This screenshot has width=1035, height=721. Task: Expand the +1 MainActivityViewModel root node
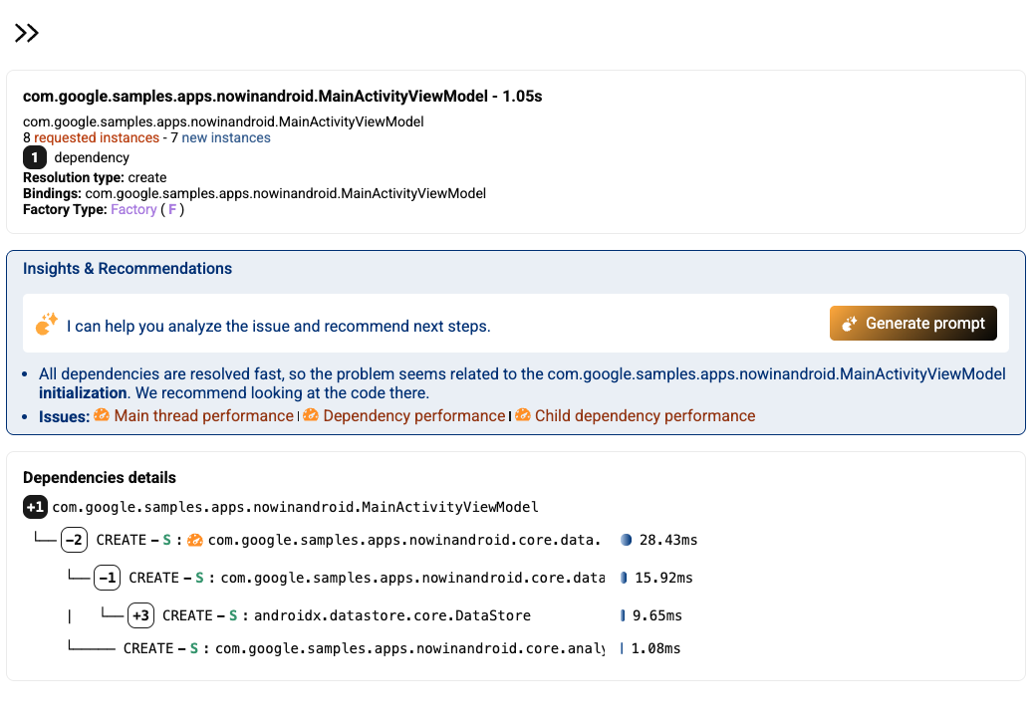click(x=35, y=507)
